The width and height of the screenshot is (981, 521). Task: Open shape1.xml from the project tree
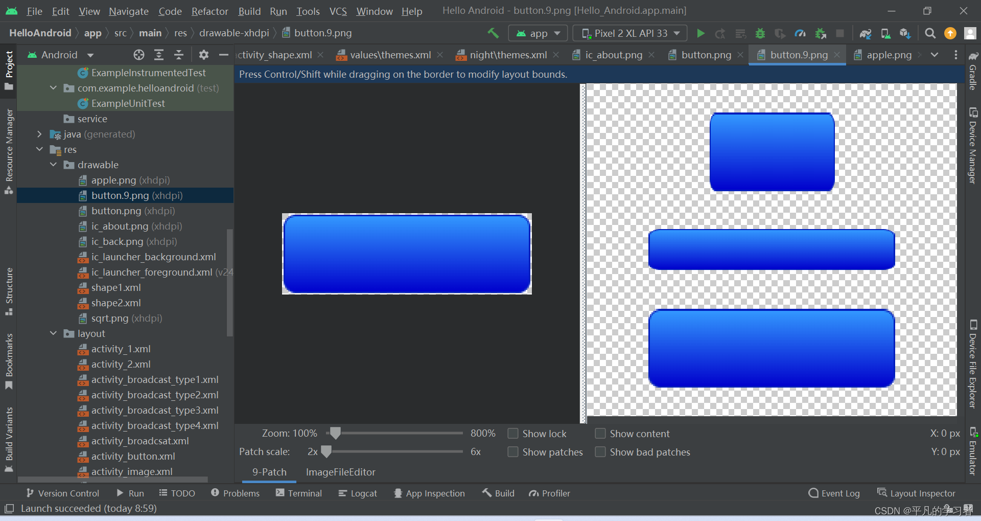point(116,287)
